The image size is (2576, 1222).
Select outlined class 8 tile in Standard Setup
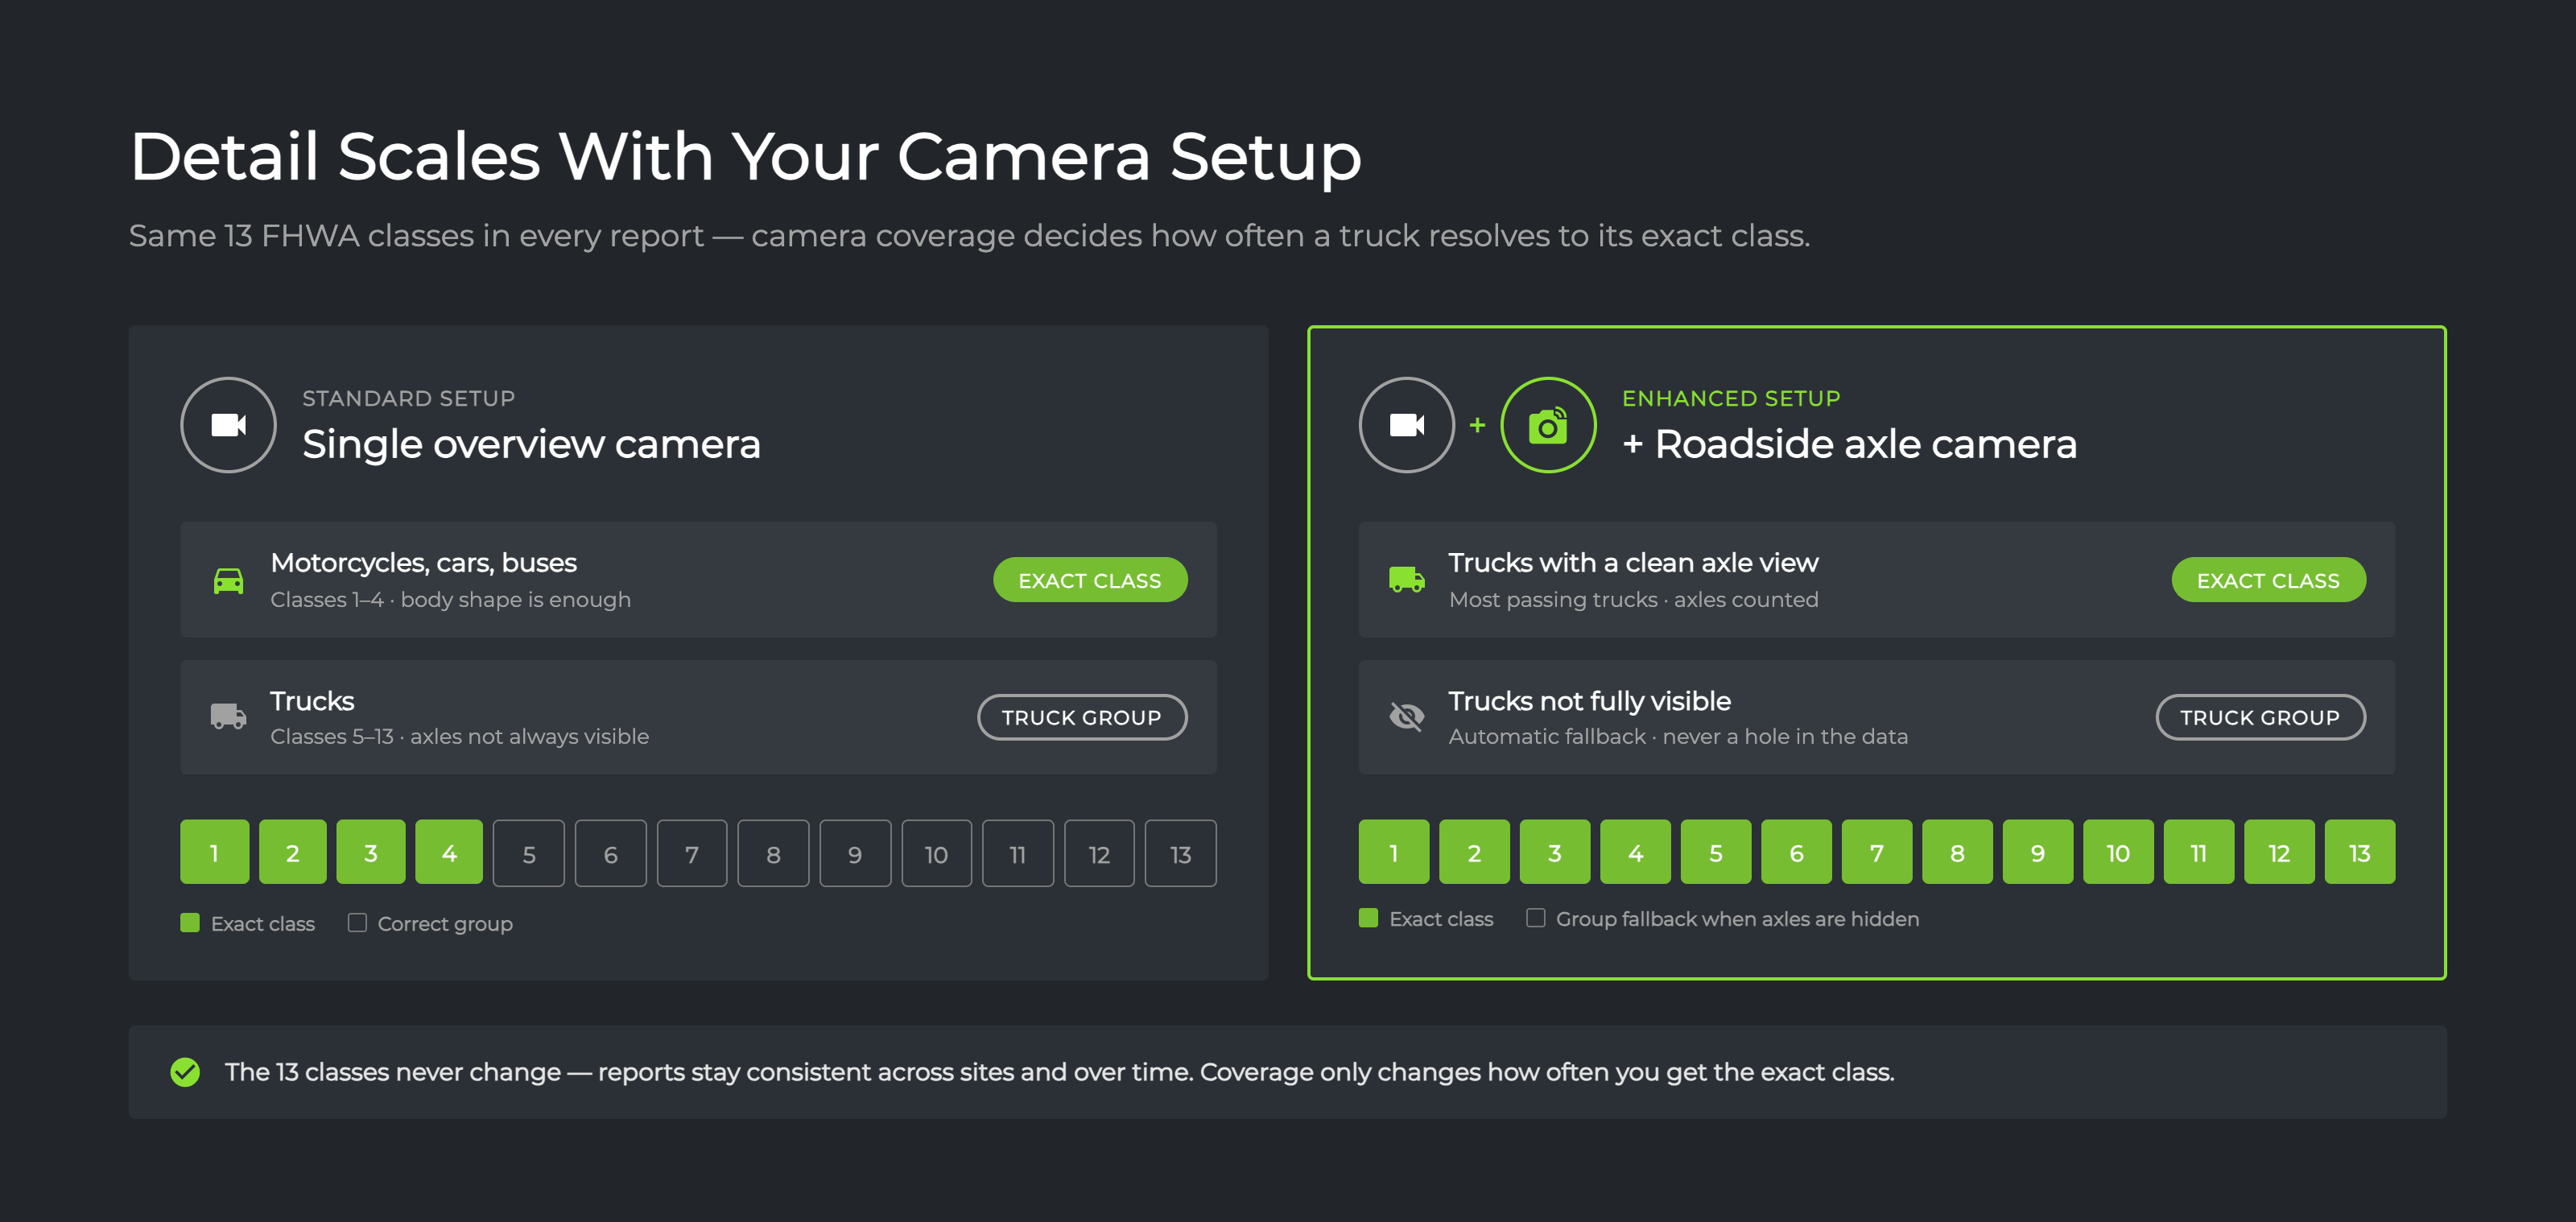(x=773, y=853)
